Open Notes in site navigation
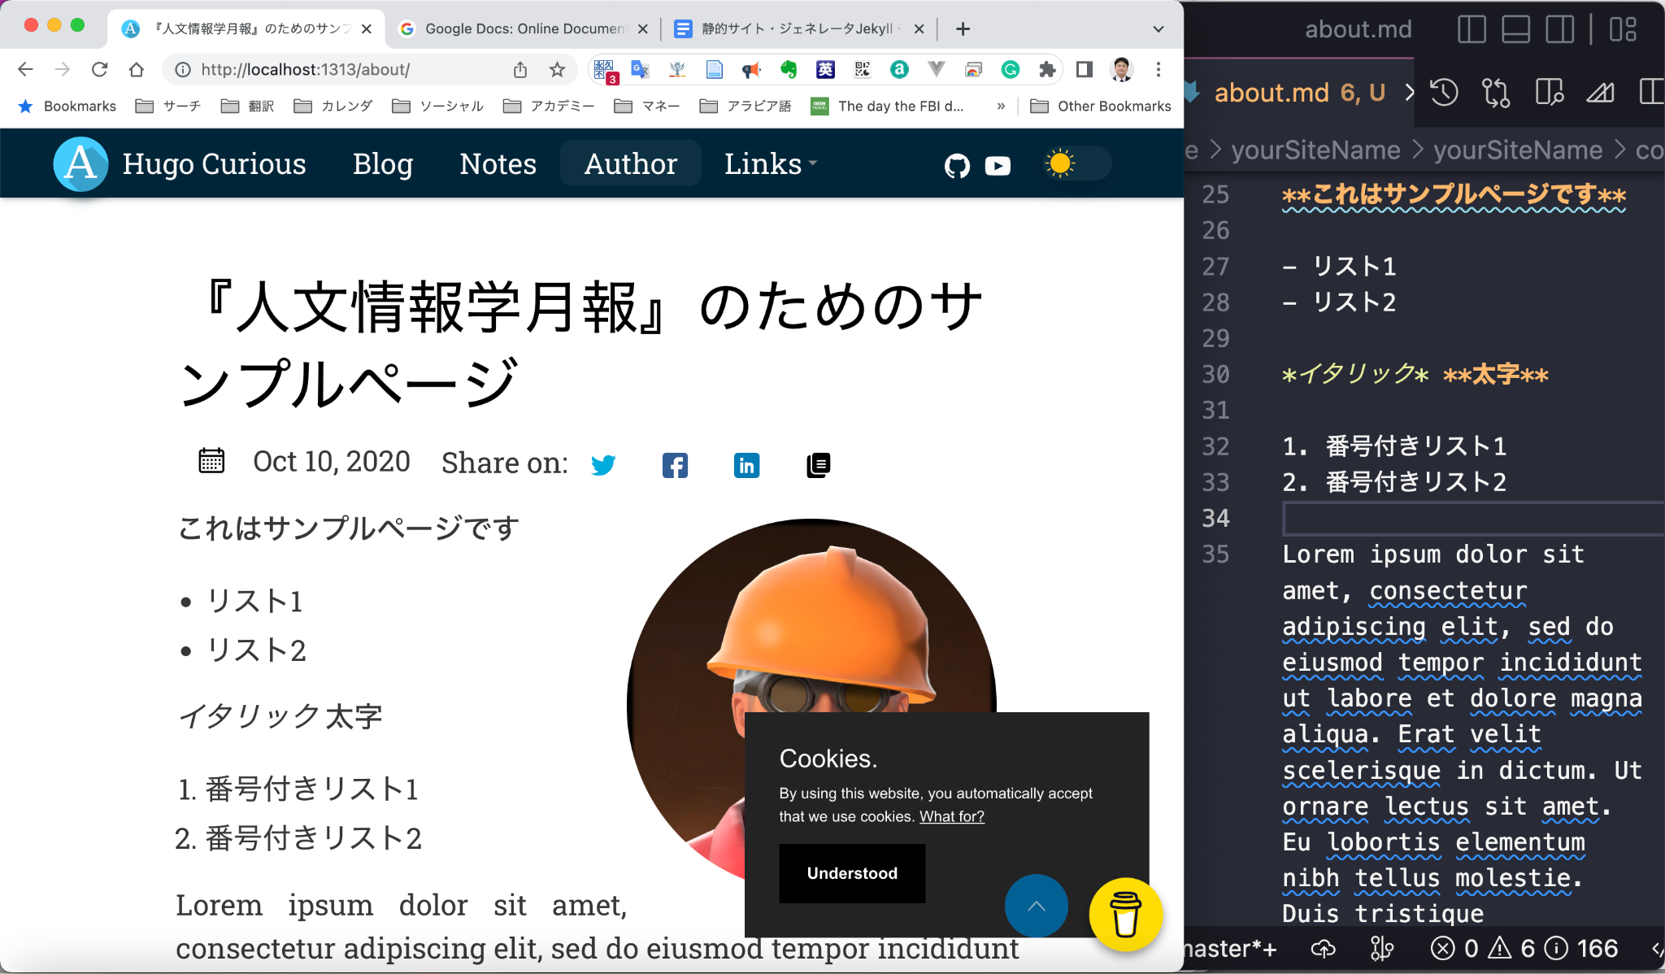Viewport: 1665px width, 974px height. 498,163
